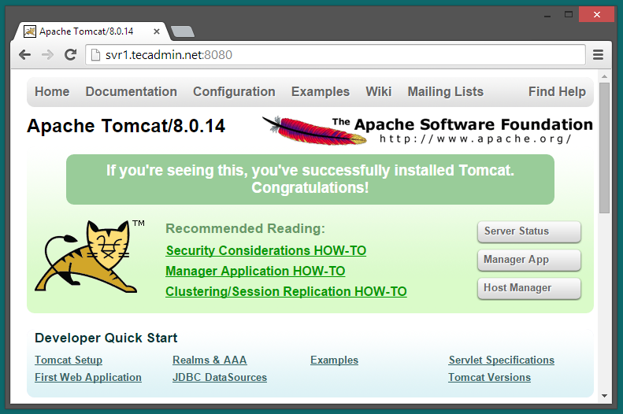Click the browser back arrow

click(24, 55)
